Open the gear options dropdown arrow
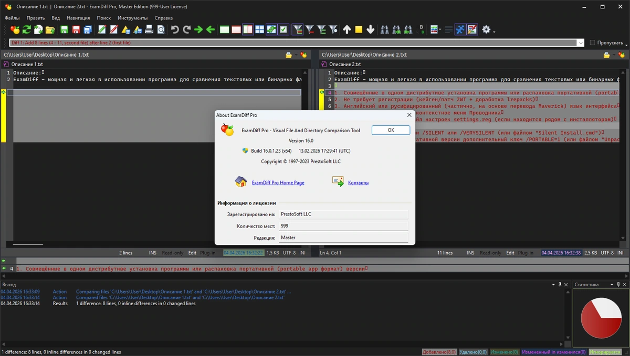The width and height of the screenshot is (630, 356). (495, 30)
